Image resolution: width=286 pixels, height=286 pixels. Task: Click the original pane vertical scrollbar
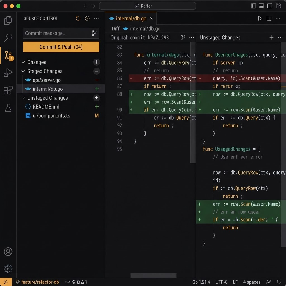coord(193,103)
